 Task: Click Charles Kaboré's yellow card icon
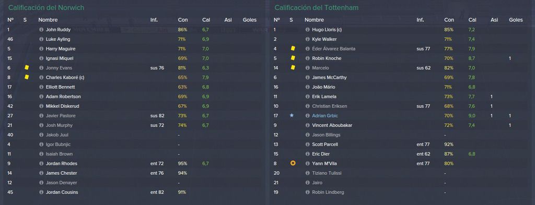(x=27, y=77)
